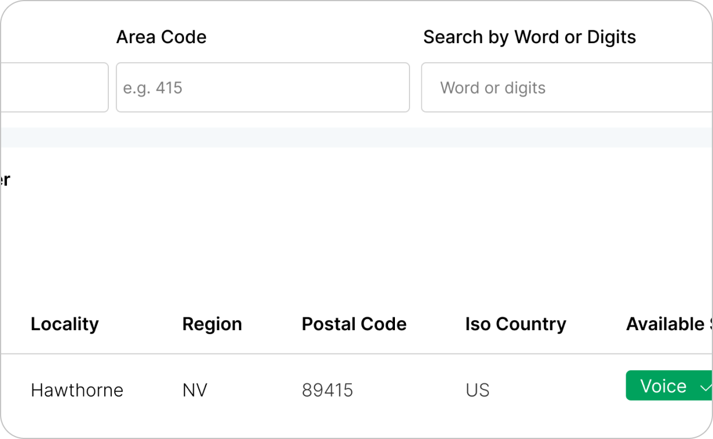Click the partially visible input left of Area Code
Screen dimensions: 713x439
pos(54,87)
